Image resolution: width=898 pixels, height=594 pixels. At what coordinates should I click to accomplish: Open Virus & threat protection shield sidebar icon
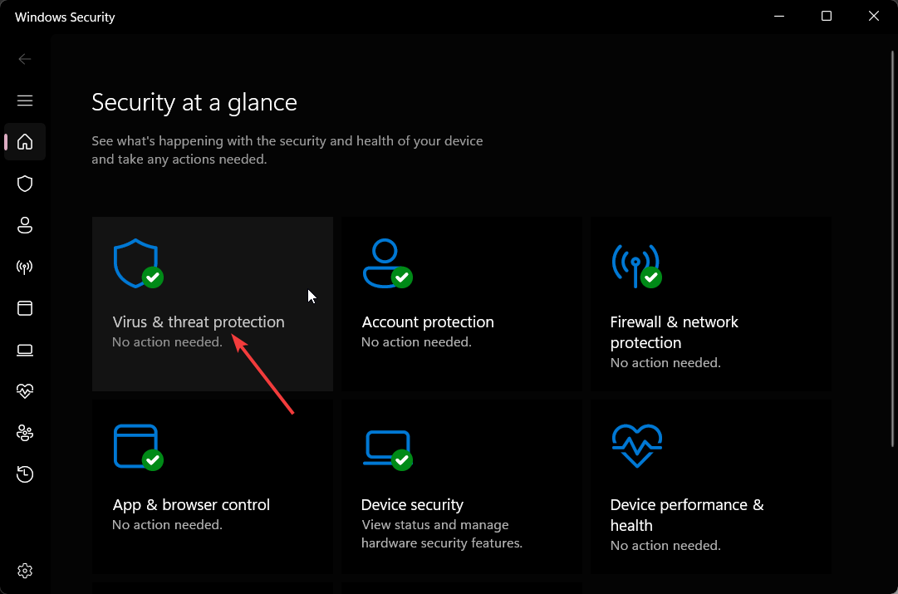pos(25,184)
